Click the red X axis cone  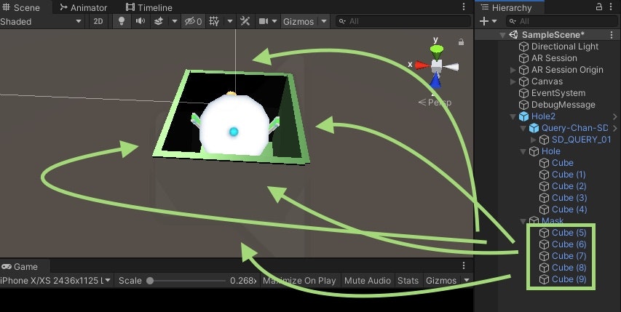tap(422, 65)
